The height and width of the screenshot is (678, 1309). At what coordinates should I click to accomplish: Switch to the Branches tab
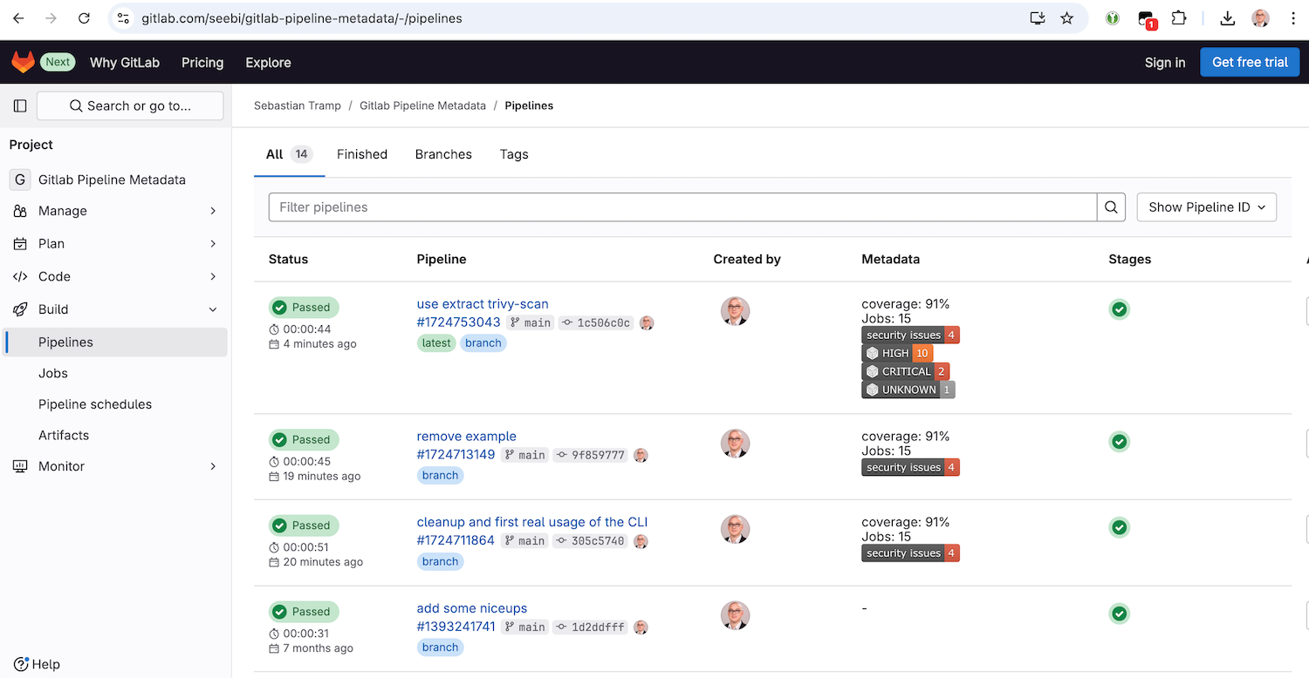443,154
